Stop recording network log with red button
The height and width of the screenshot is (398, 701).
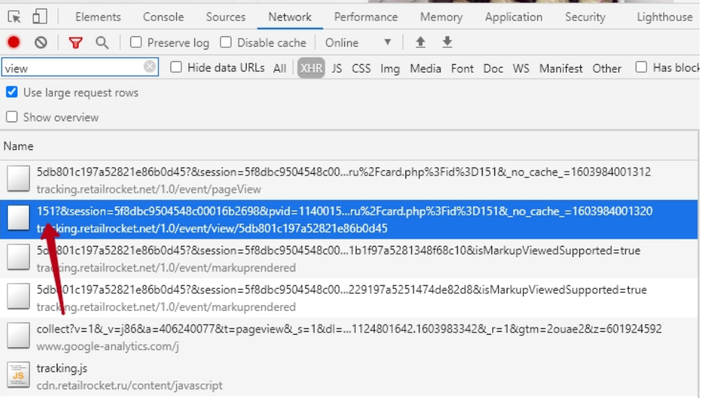coord(14,43)
